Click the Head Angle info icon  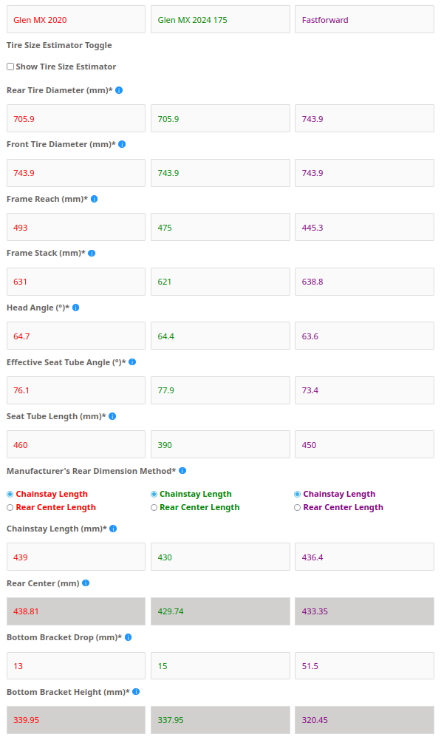76,308
